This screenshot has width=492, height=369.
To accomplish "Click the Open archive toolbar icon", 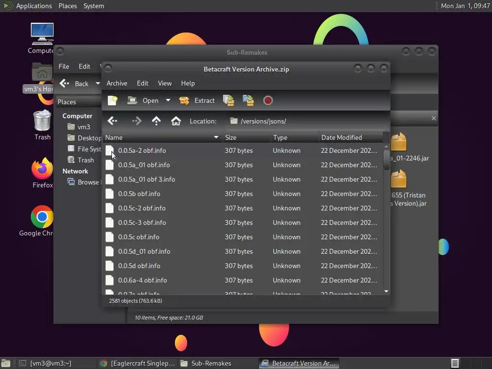I will (x=132, y=100).
